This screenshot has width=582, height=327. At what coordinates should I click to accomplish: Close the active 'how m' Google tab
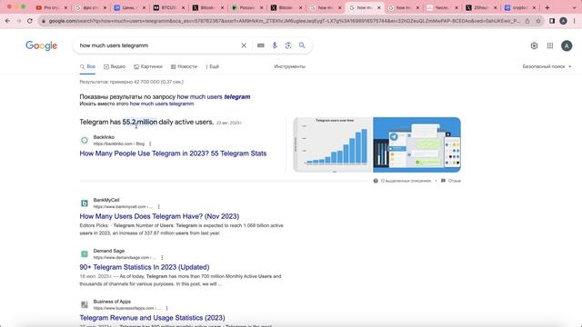[x=379, y=7]
